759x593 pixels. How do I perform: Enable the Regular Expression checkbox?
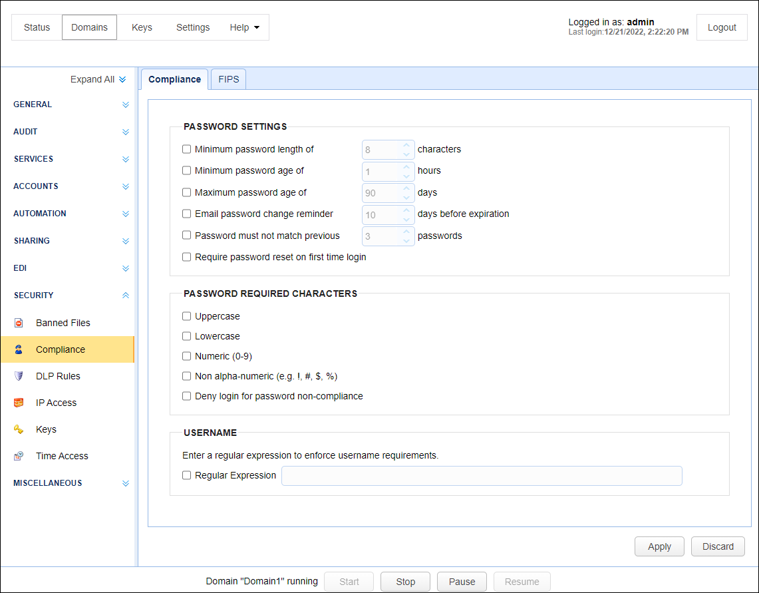pyautogui.click(x=186, y=475)
